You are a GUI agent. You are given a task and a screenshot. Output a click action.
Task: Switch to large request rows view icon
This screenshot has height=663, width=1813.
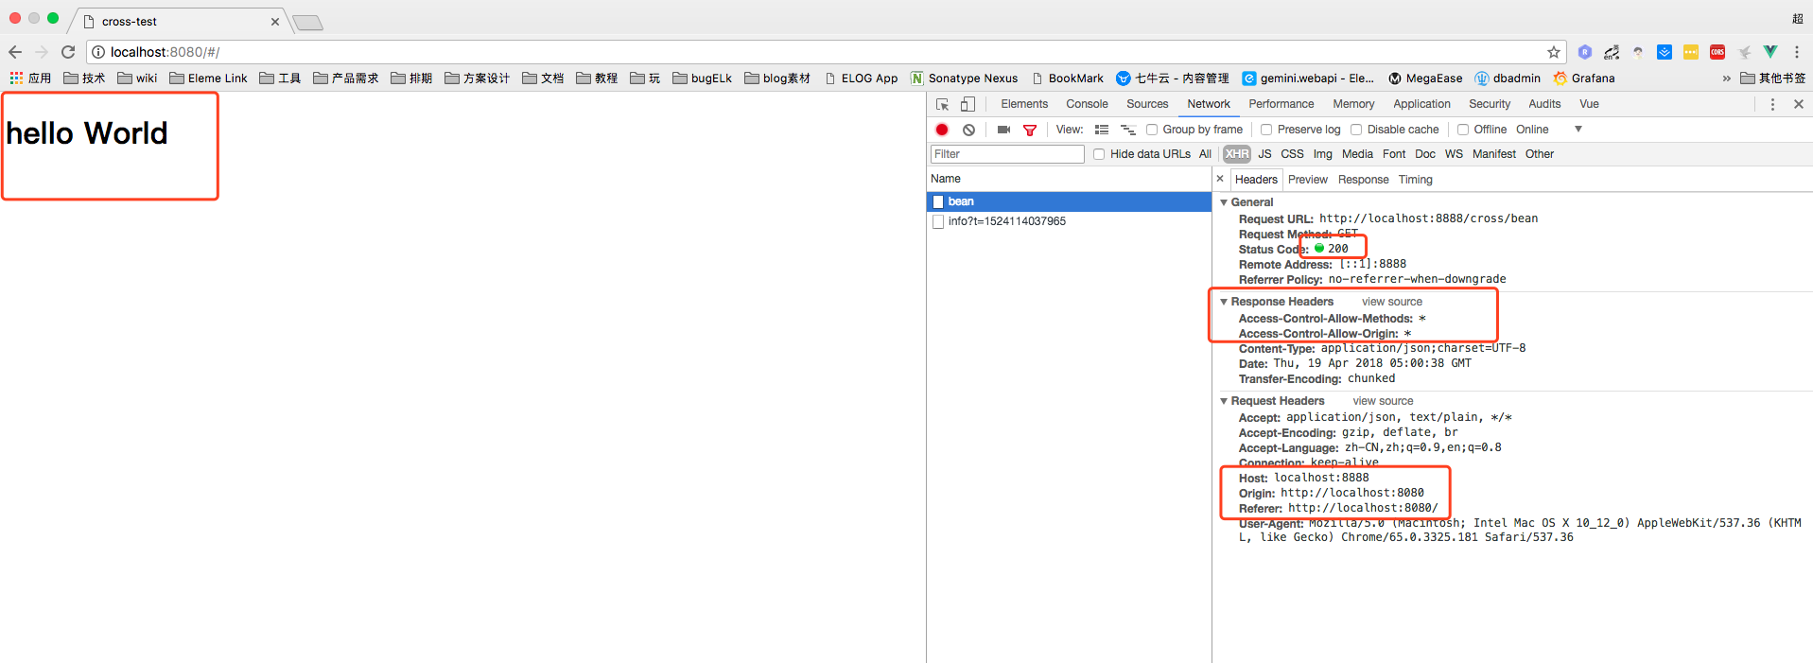[1102, 130]
